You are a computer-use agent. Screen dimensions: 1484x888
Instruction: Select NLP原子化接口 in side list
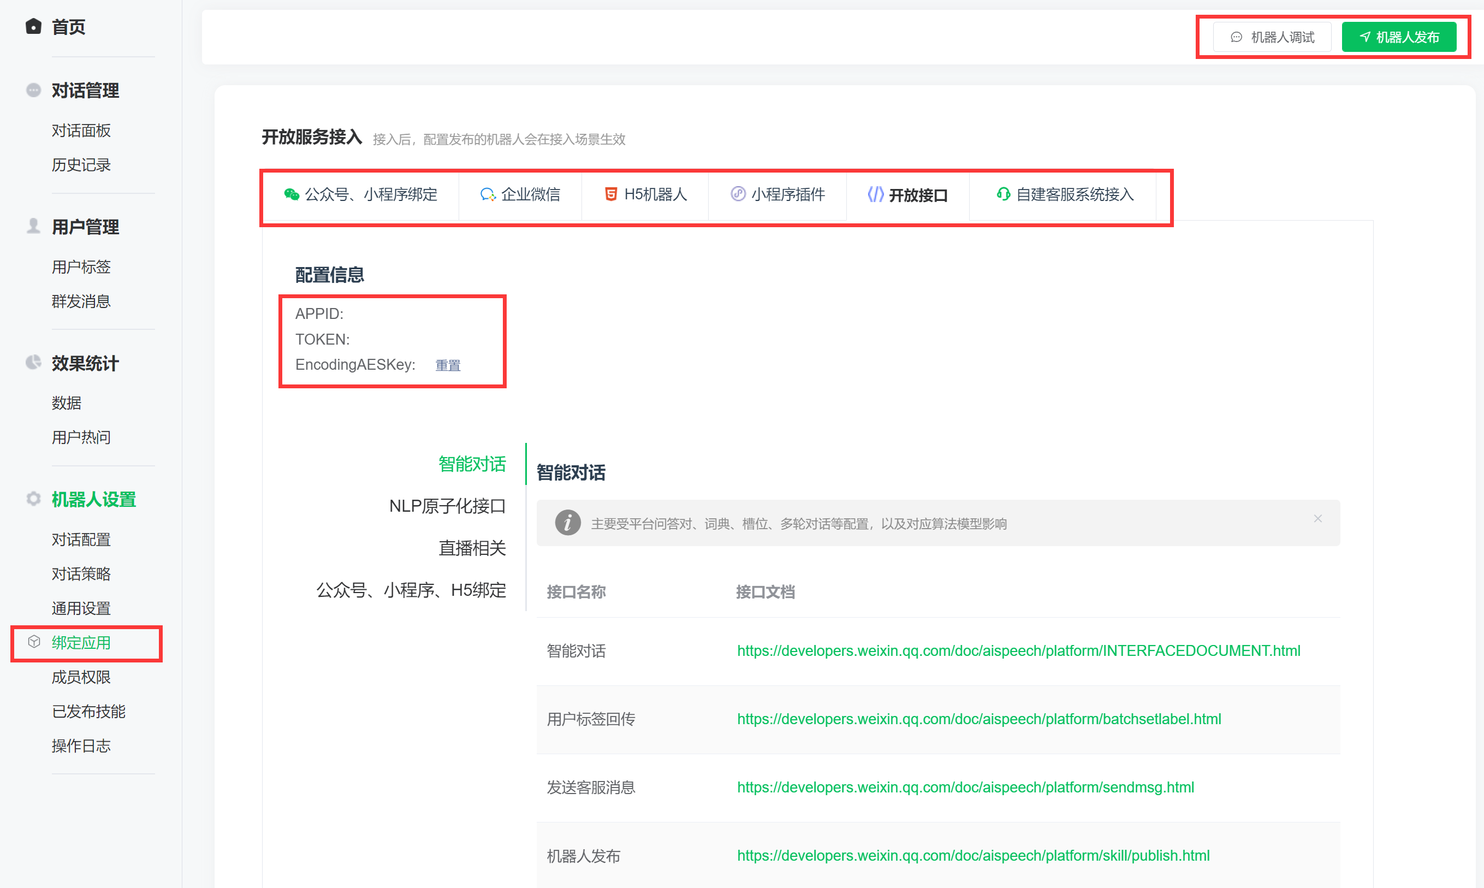click(447, 506)
